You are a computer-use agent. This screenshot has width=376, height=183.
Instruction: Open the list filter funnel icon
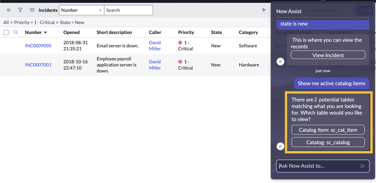(x=20, y=10)
